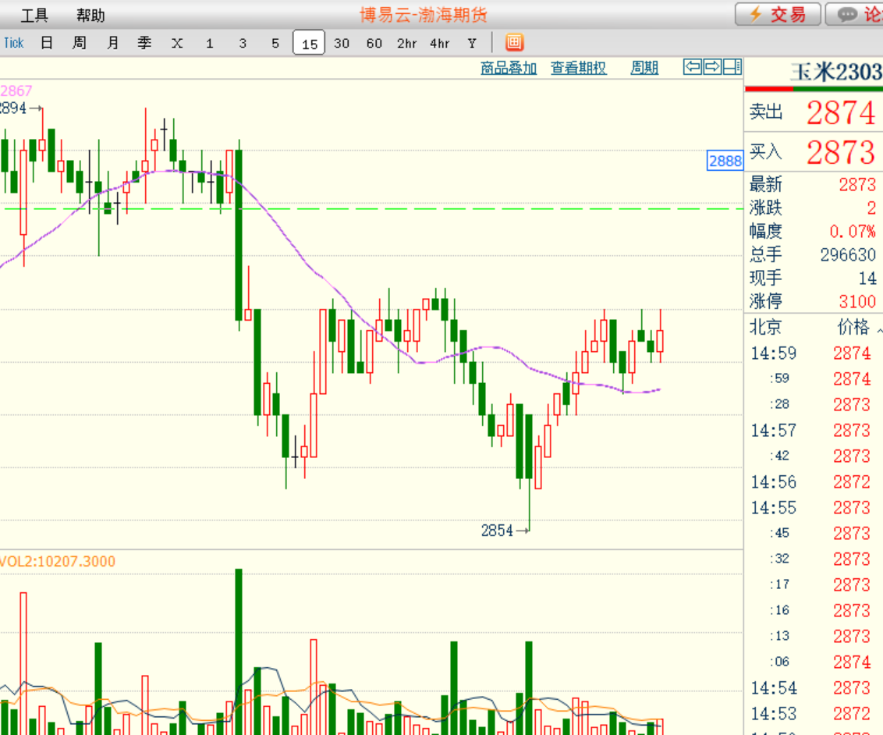Click the 北京 time column header
This screenshot has width=883, height=735.
pyautogui.click(x=765, y=327)
